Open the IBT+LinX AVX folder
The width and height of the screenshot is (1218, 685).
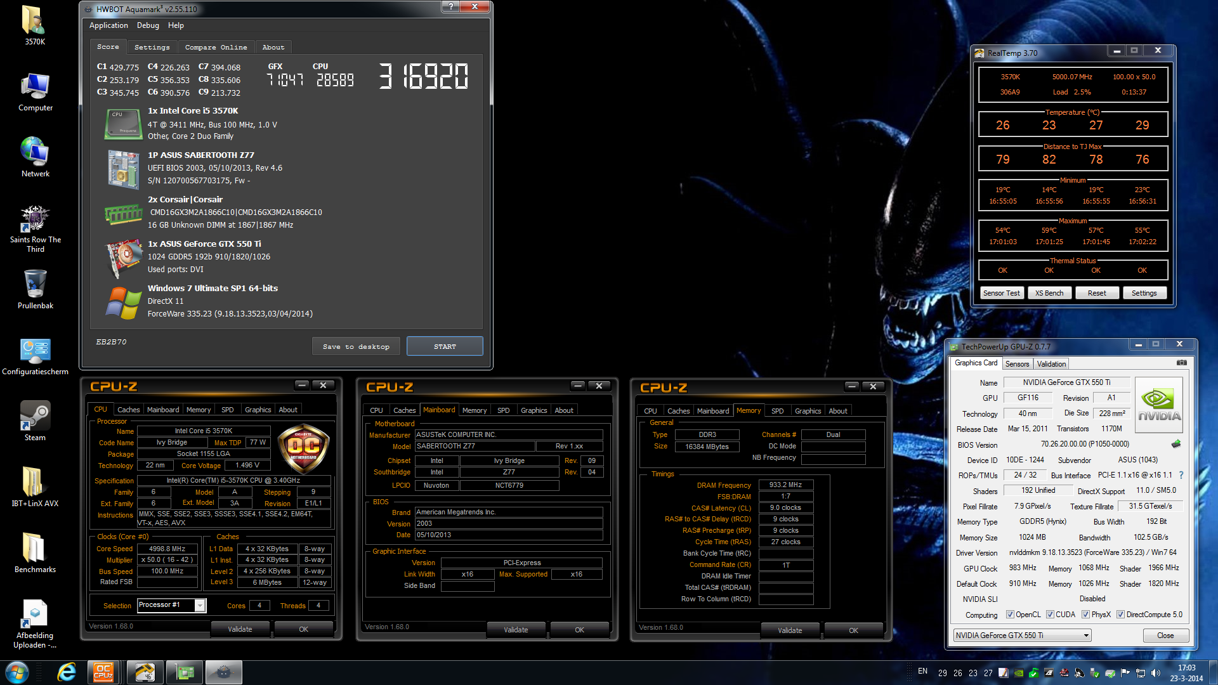pyautogui.click(x=35, y=487)
